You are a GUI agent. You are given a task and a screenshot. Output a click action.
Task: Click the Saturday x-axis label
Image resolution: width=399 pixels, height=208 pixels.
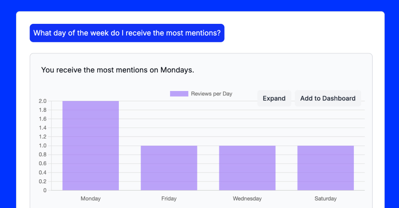325,198
